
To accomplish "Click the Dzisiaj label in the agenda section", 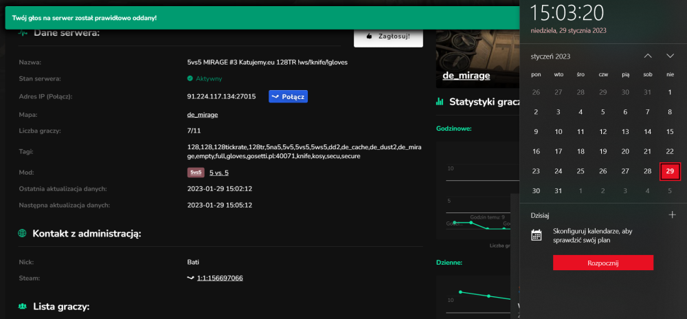I will coord(540,215).
